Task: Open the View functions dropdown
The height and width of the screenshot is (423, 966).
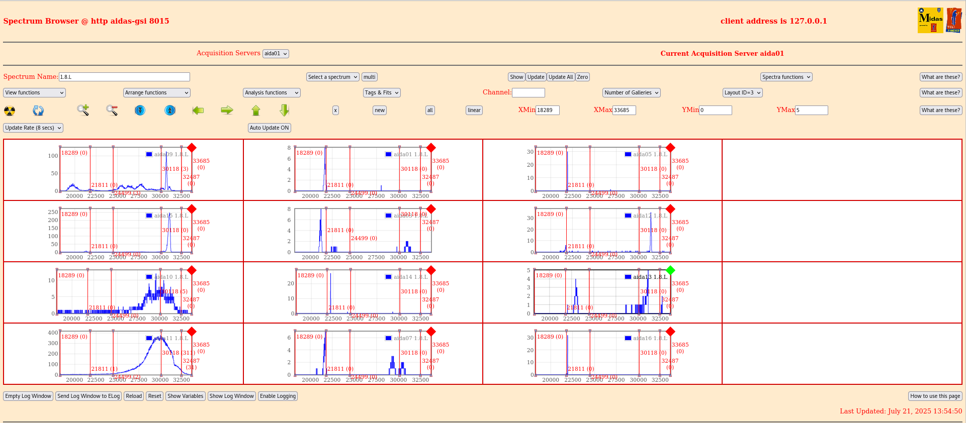Action: pyautogui.click(x=35, y=93)
